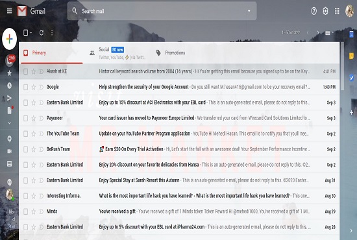Open the Keep side panel icon

coord(351,56)
